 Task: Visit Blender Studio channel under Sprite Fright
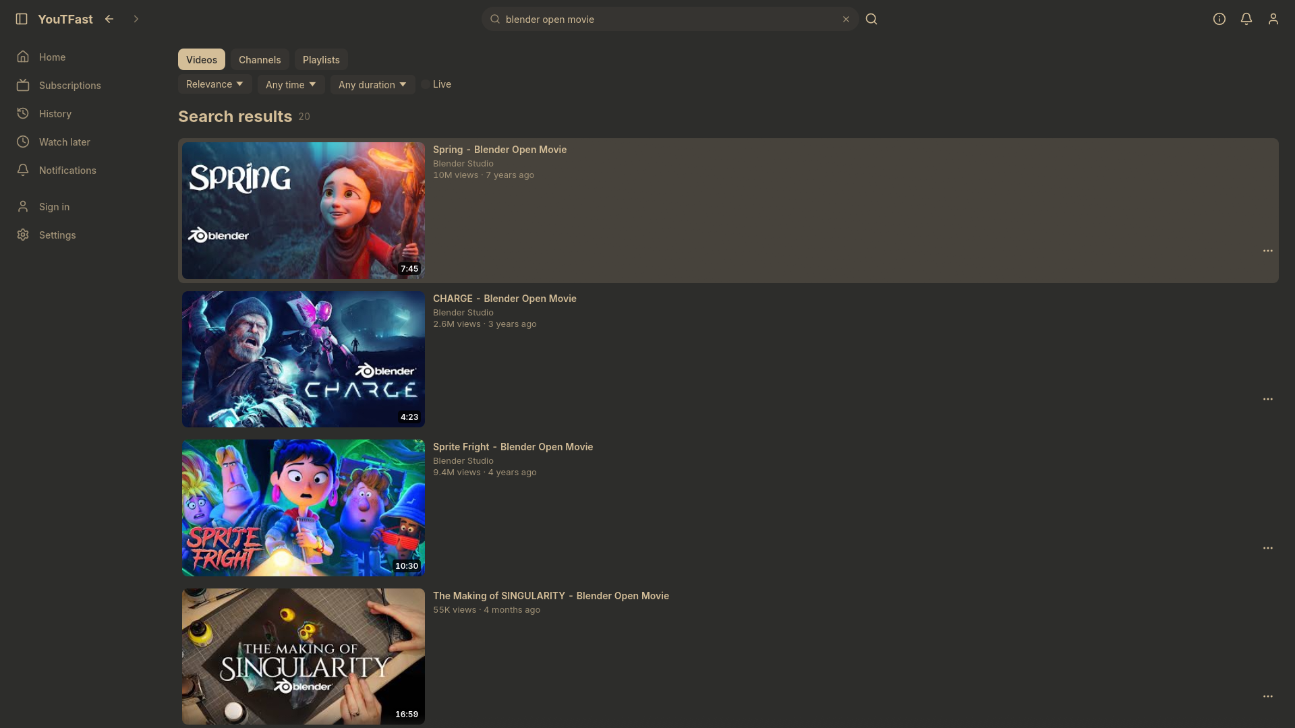tap(463, 461)
